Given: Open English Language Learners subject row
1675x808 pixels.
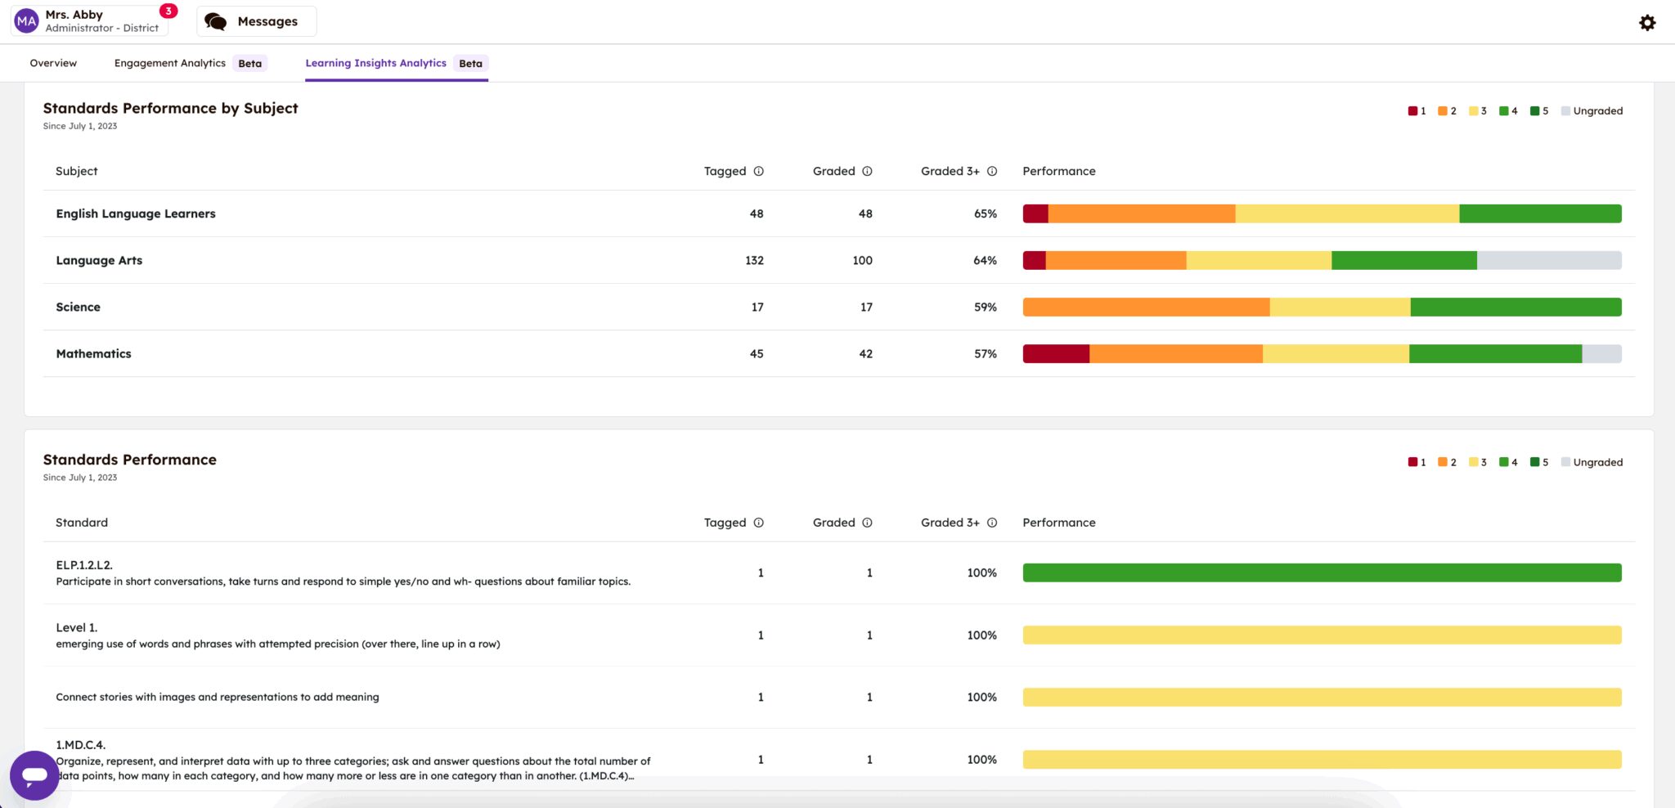Looking at the screenshot, I should click(x=136, y=213).
